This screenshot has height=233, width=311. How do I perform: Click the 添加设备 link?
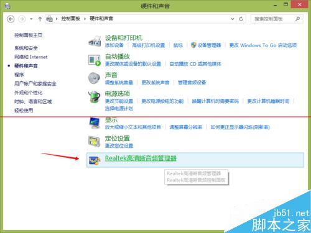point(114,45)
